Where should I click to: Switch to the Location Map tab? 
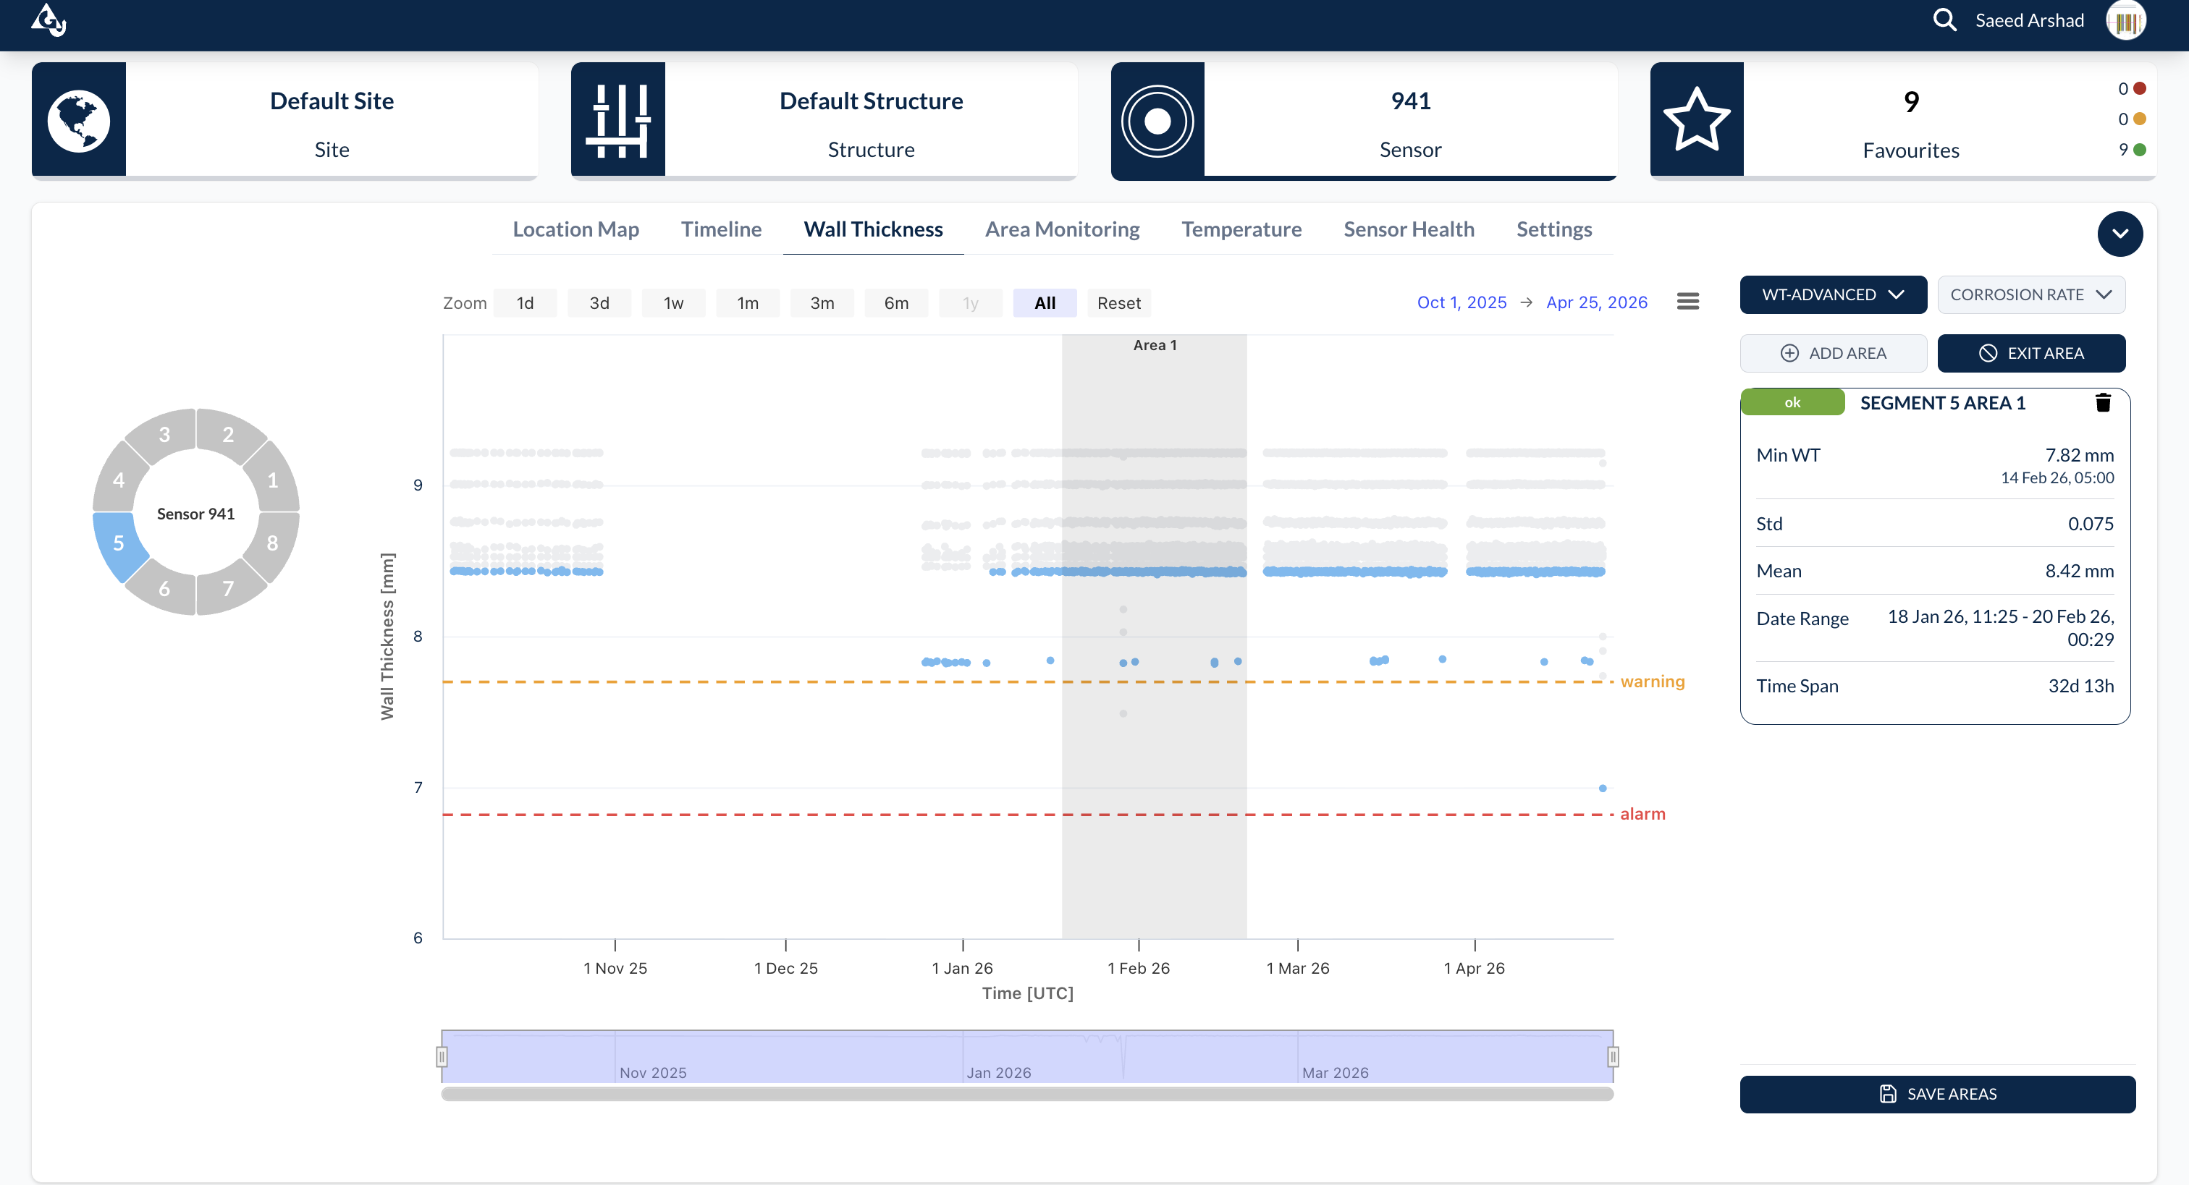[x=575, y=229]
